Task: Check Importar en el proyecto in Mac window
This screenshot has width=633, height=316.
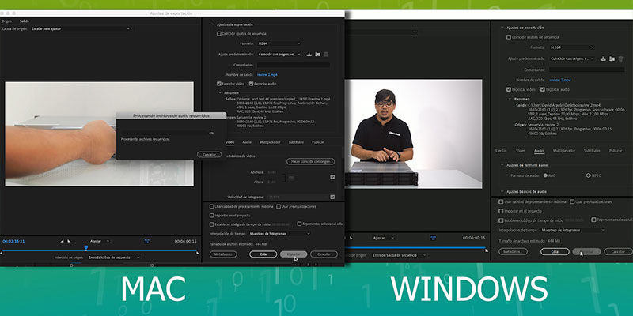Action: pos(211,215)
